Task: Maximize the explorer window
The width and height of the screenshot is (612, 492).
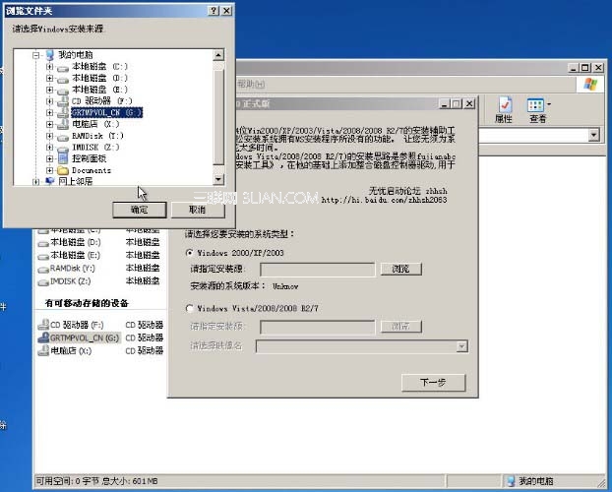Action: pos(584,68)
